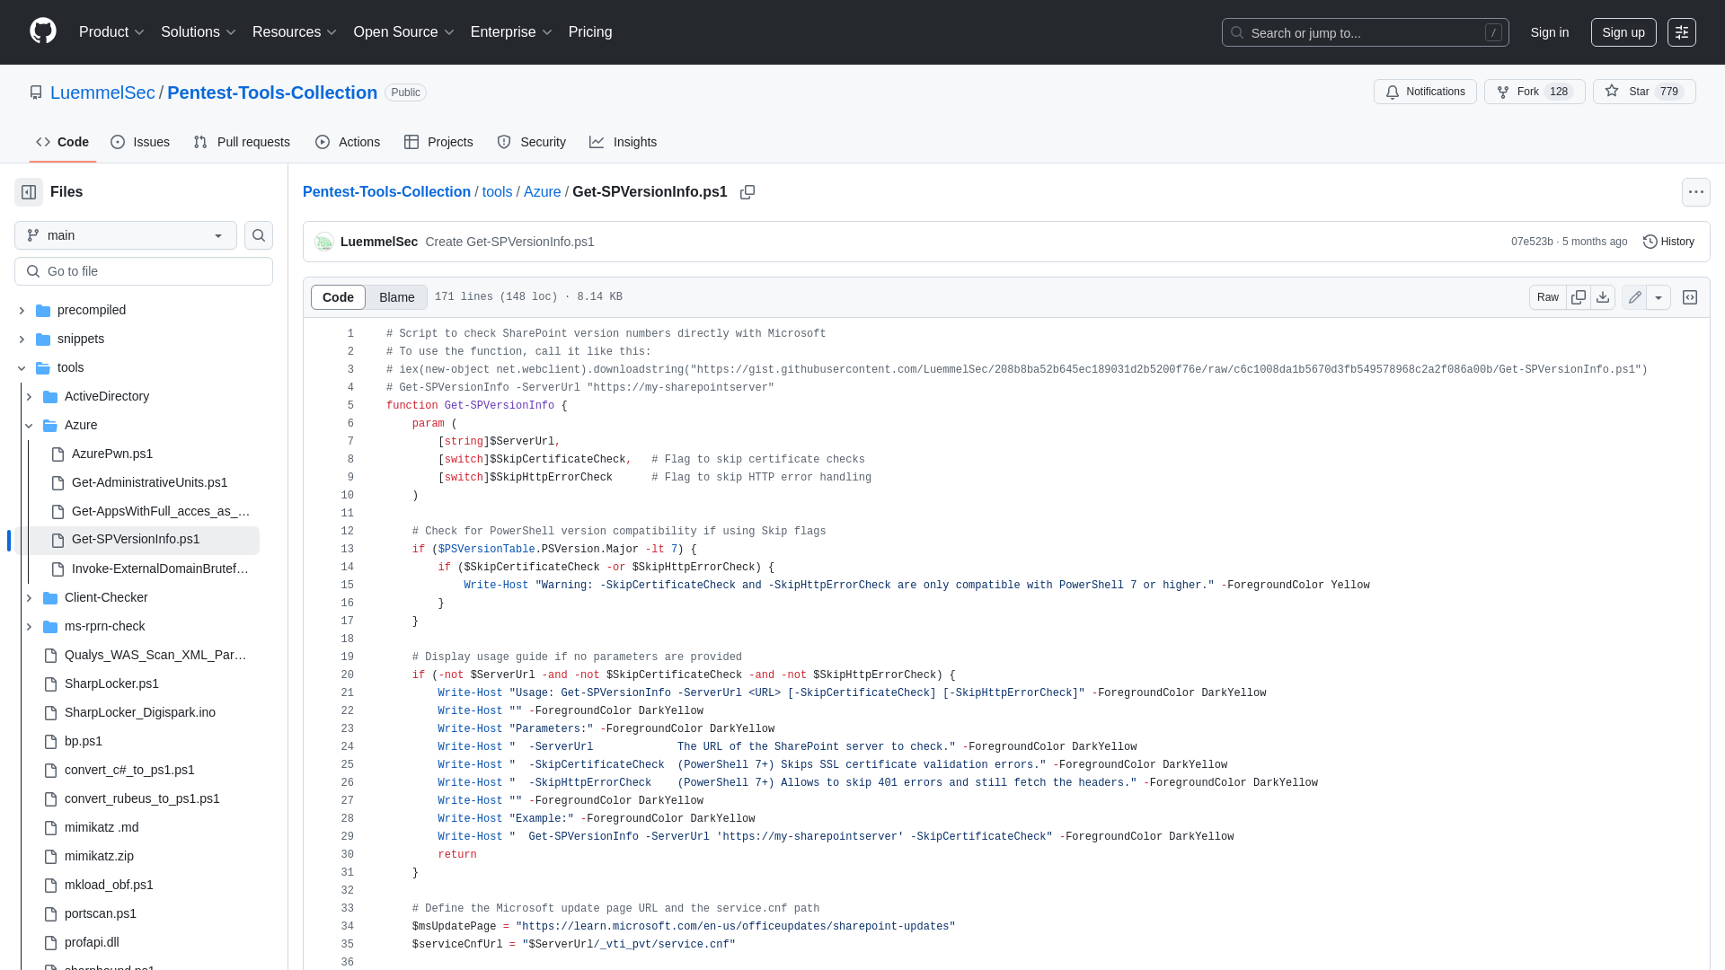Screen dimensions: 1725x970
Task: Open commit 07e523b link
Action: pyautogui.click(x=1532, y=242)
